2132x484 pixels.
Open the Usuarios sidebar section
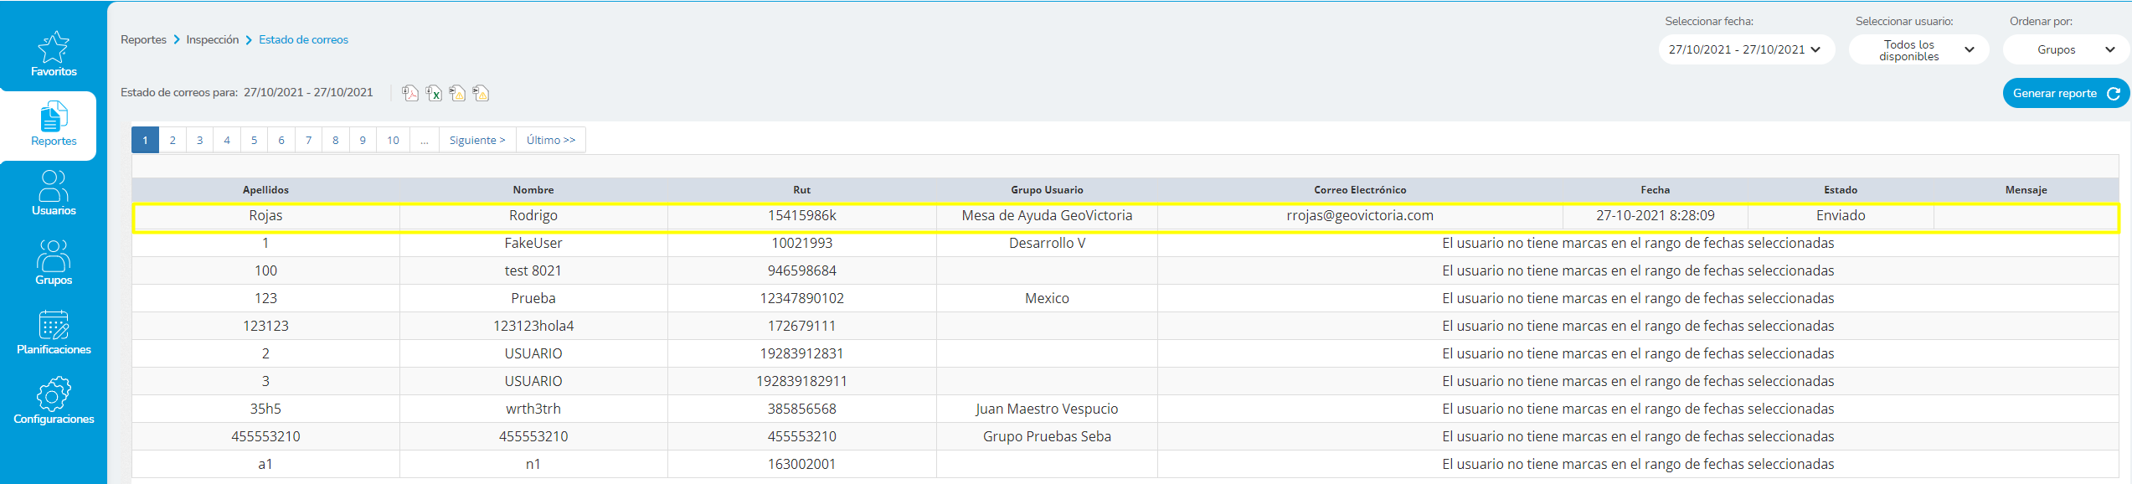54,188
